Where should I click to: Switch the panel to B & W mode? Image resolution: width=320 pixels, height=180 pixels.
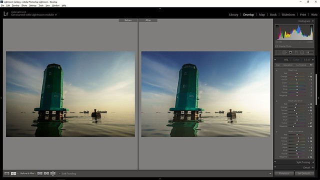307,60
